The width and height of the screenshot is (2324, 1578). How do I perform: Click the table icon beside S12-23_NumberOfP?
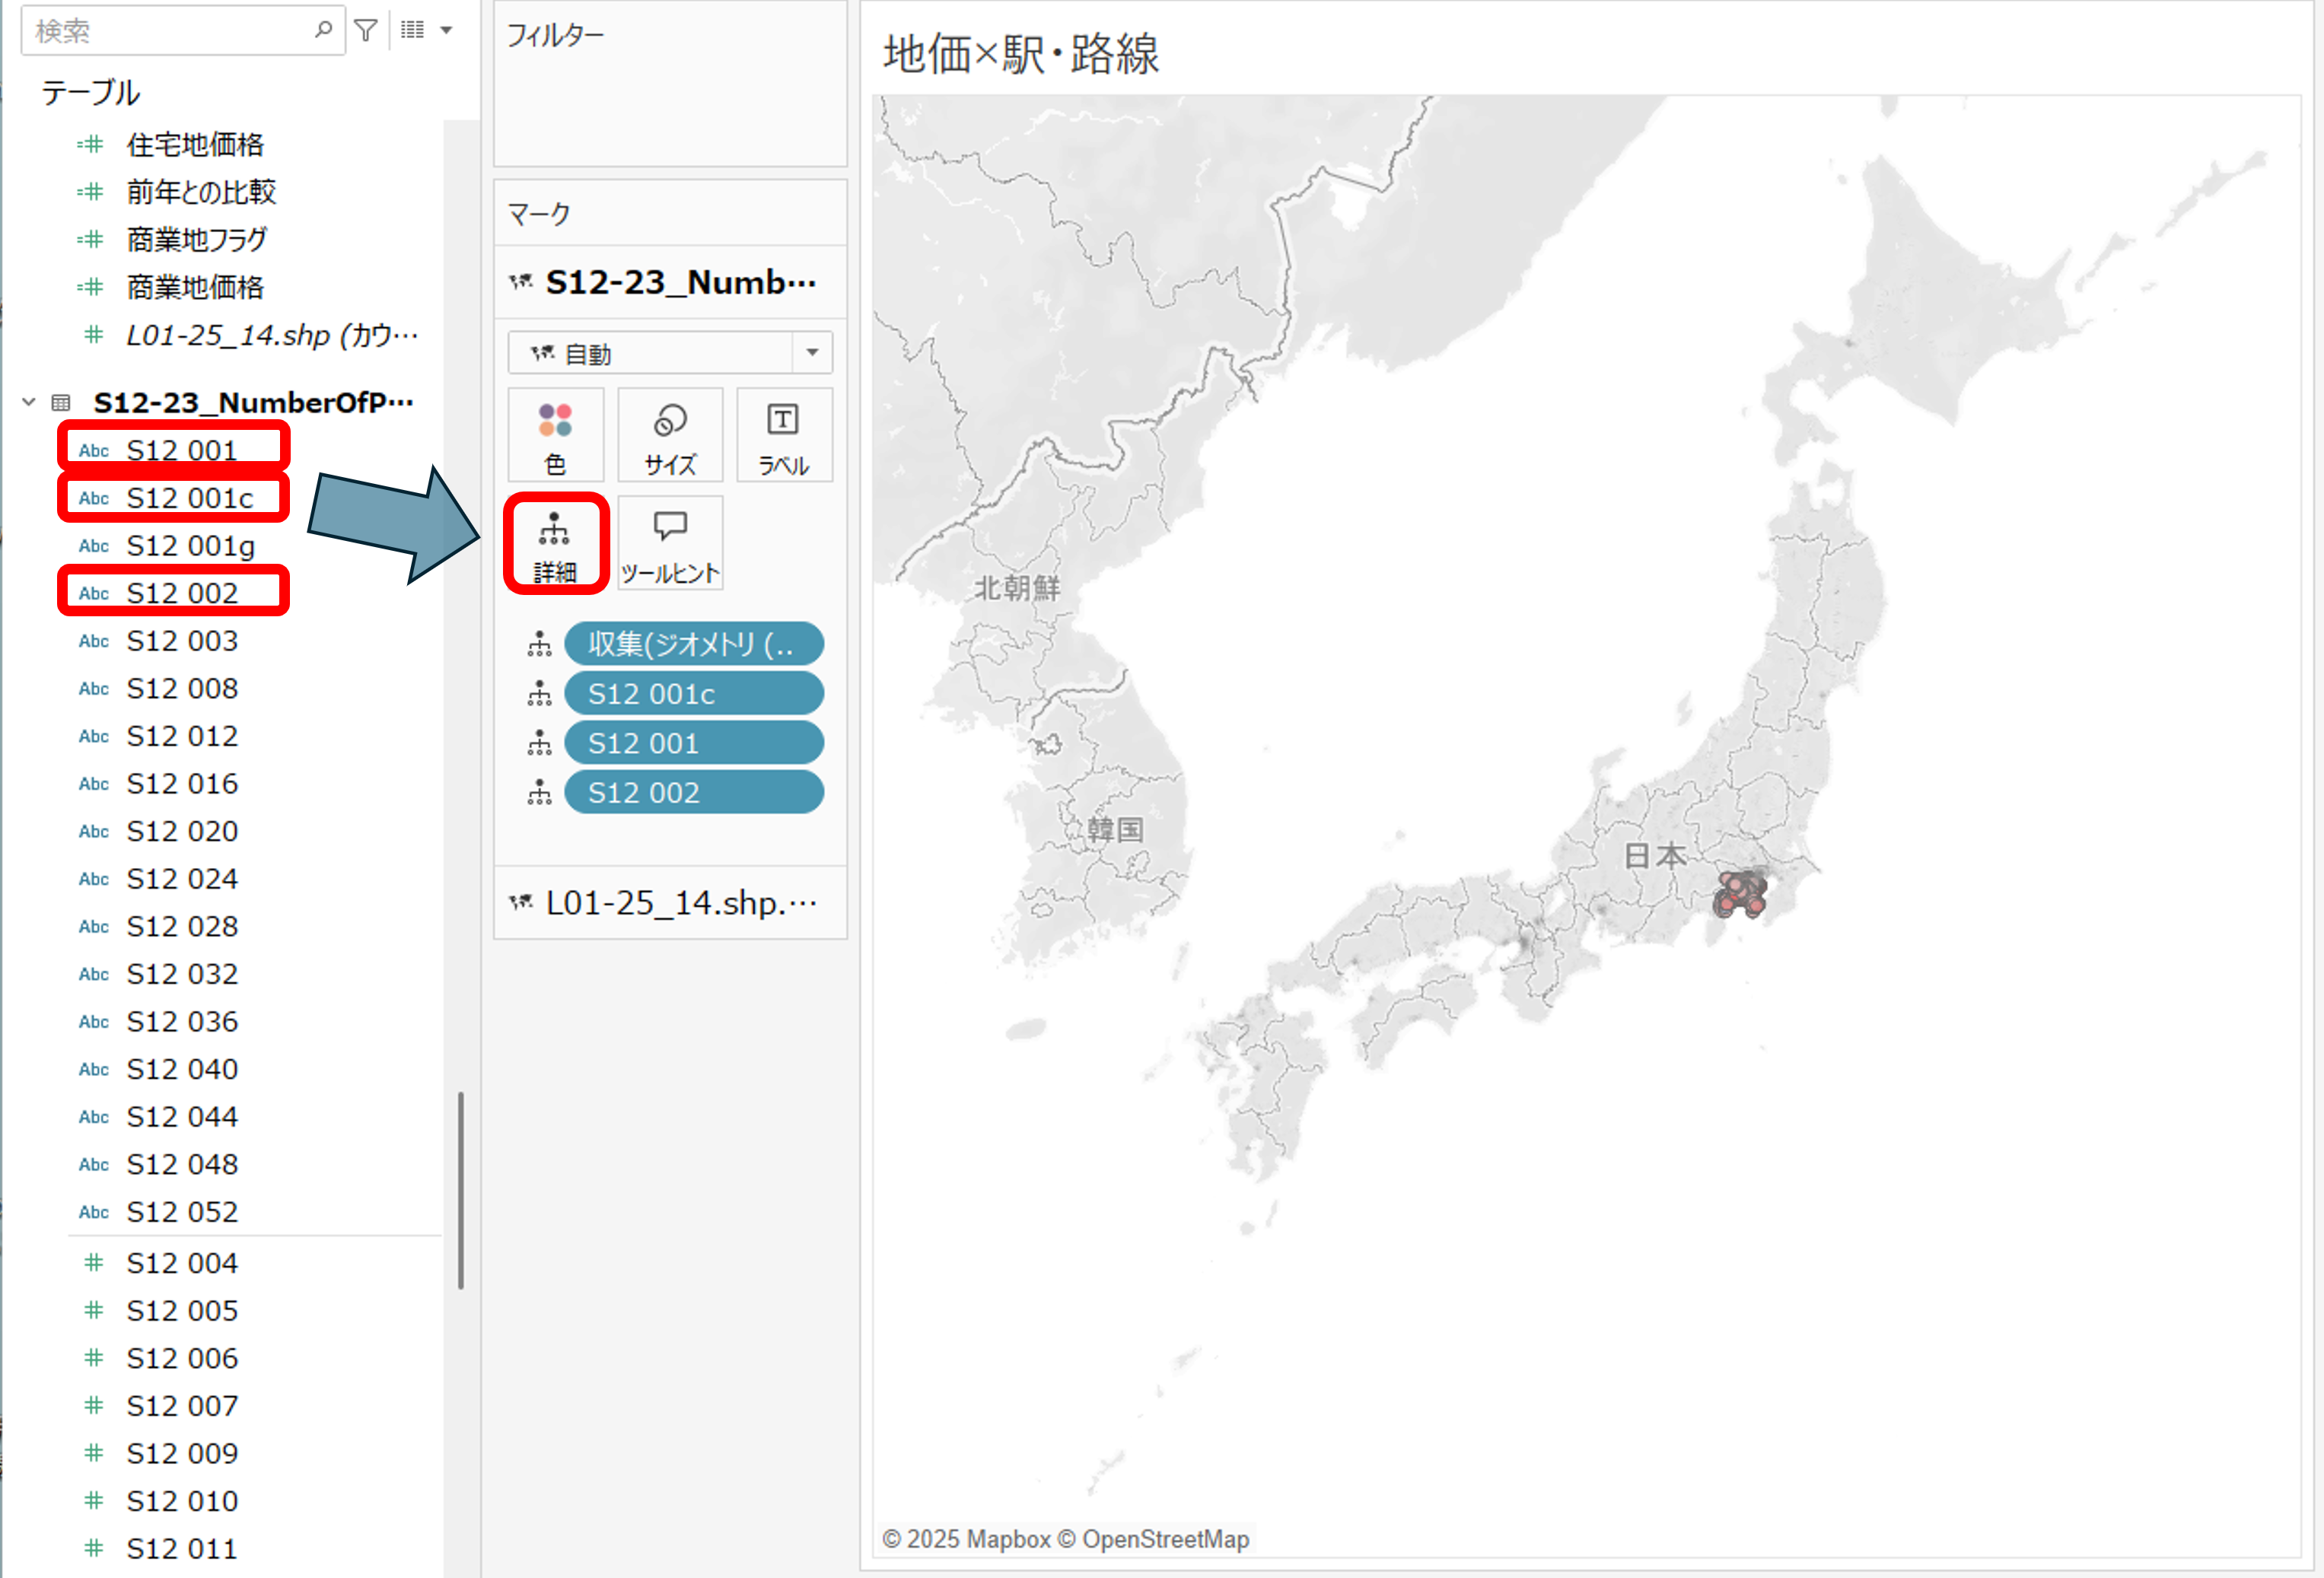point(61,402)
